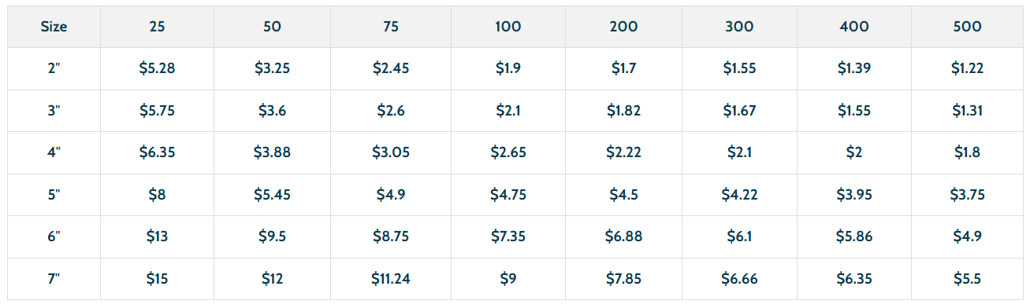Click the $11.24 price cell

[x=390, y=279]
